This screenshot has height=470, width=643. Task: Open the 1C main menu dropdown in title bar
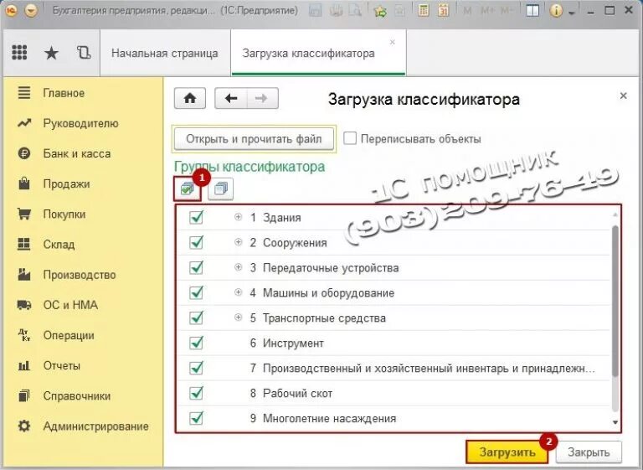point(31,10)
